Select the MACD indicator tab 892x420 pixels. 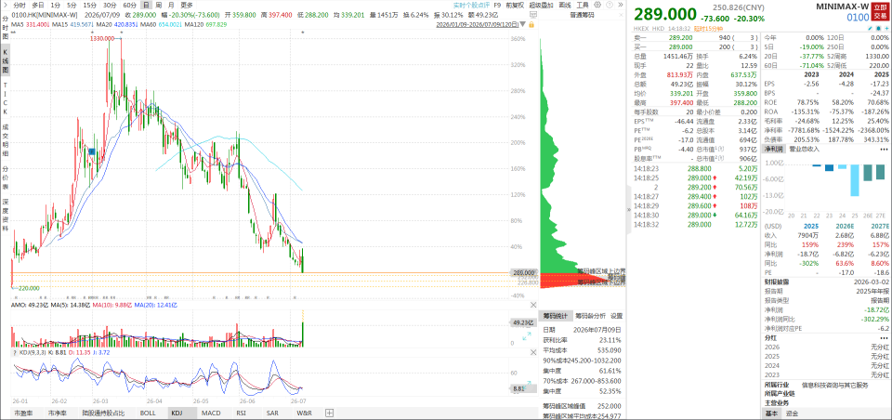[x=211, y=413]
